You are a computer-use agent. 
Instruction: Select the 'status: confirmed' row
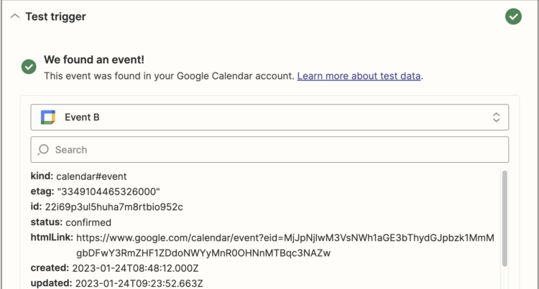click(70, 222)
